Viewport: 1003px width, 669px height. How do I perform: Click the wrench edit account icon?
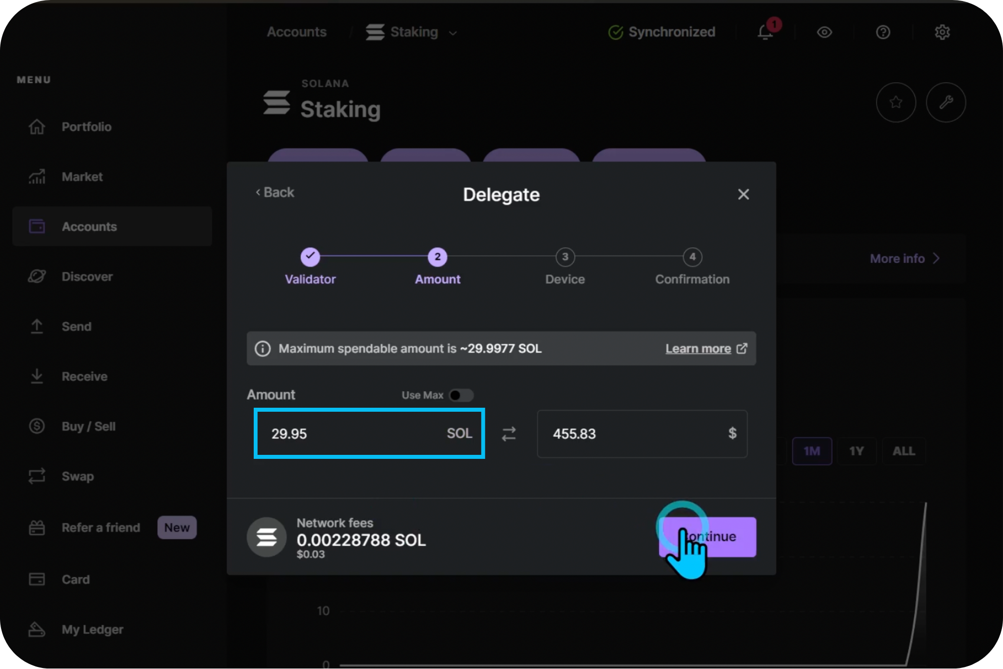tap(945, 102)
